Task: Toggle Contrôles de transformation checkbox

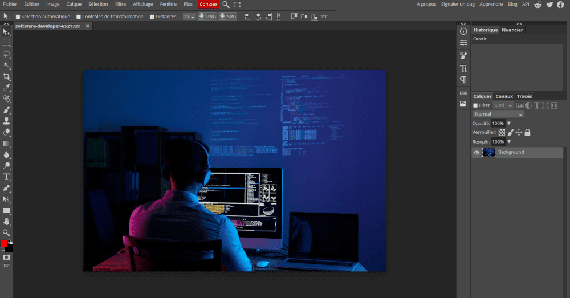Action: click(x=79, y=17)
